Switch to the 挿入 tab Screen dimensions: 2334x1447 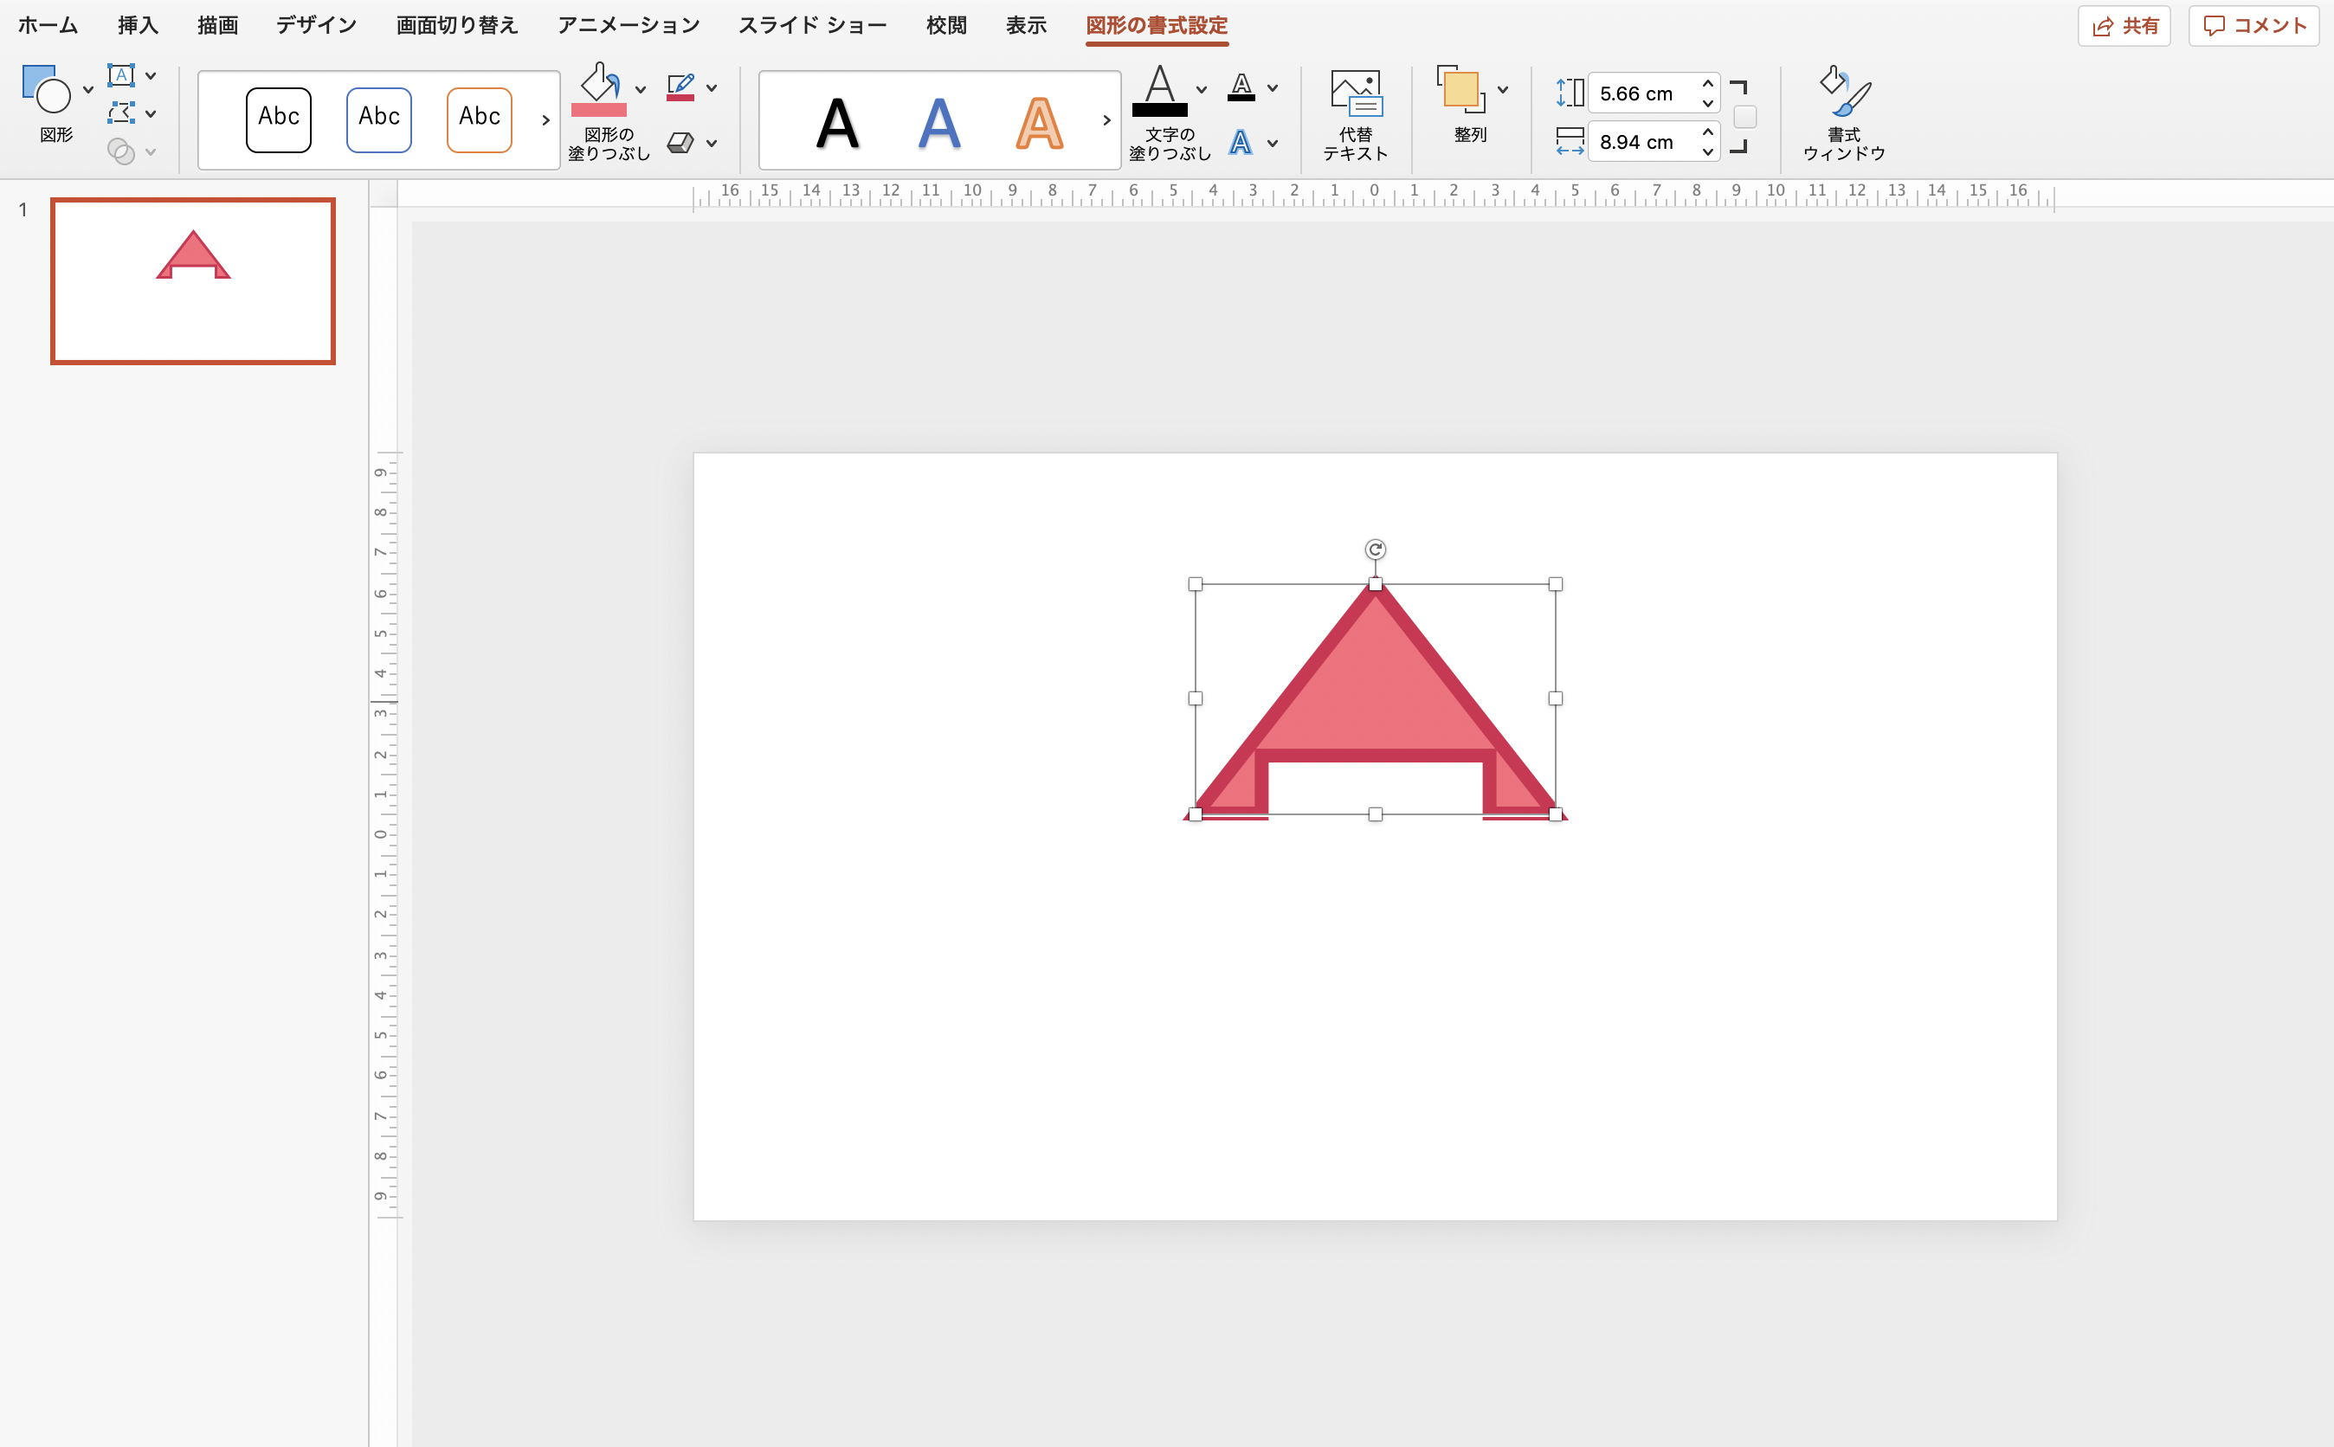138,25
